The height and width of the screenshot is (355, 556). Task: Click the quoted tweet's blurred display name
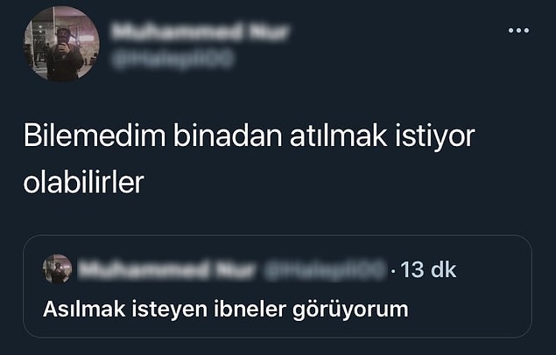(166, 269)
